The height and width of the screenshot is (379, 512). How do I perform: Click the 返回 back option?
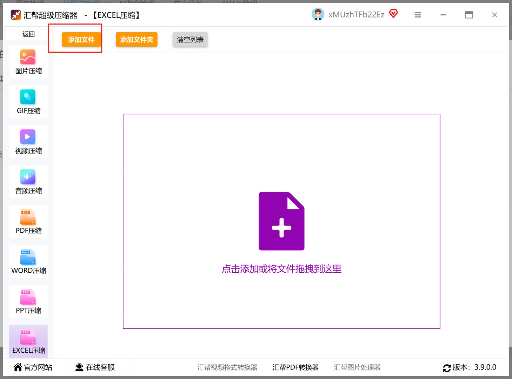28,34
